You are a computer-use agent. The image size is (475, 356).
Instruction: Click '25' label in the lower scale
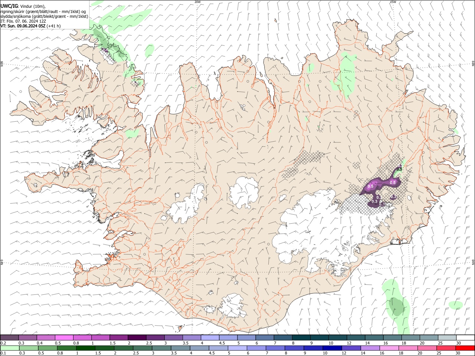[439, 353]
